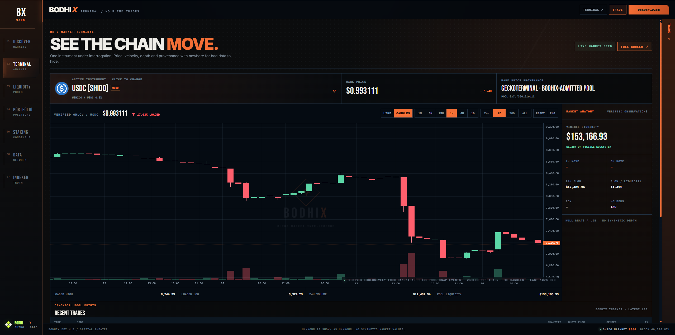
Task: Click the tall red volume bar
Action: (411, 265)
